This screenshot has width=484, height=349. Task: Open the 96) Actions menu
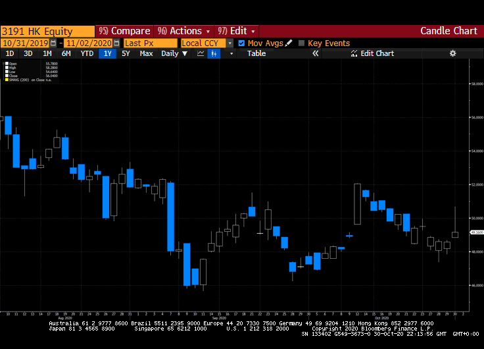[x=183, y=31]
